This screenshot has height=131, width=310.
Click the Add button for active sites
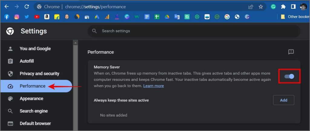[283, 100]
